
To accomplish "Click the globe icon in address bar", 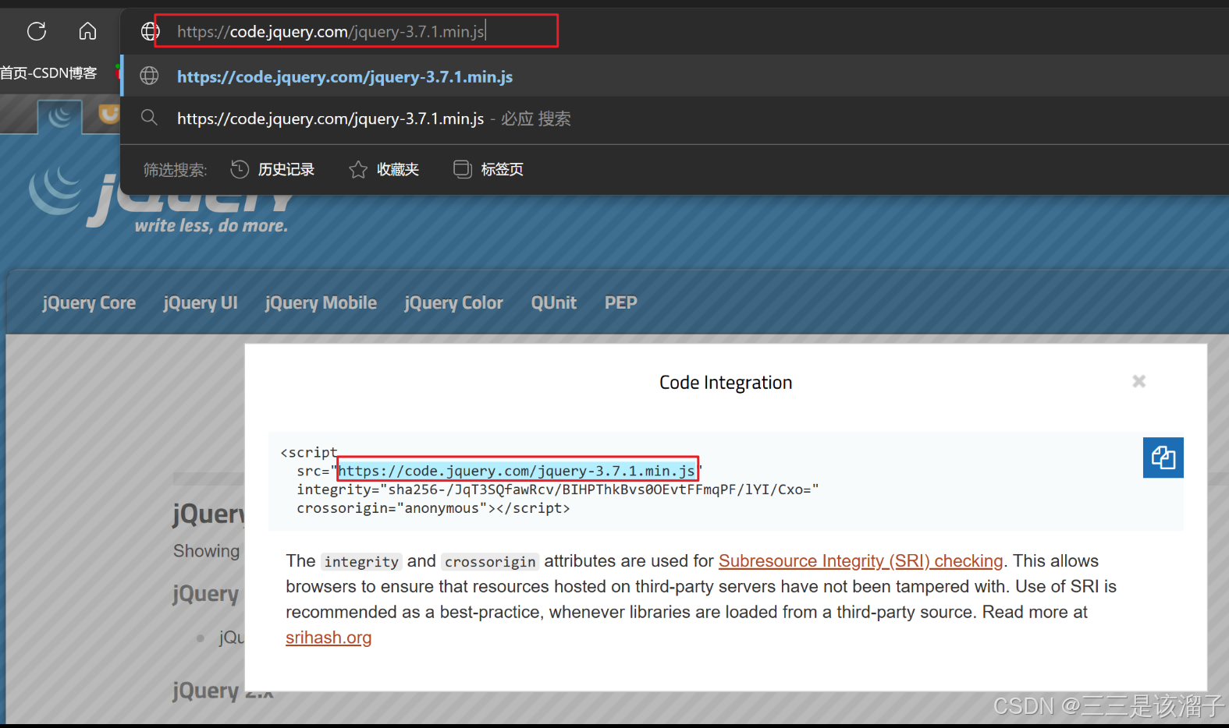I will pyautogui.click(x=150, y=31).
